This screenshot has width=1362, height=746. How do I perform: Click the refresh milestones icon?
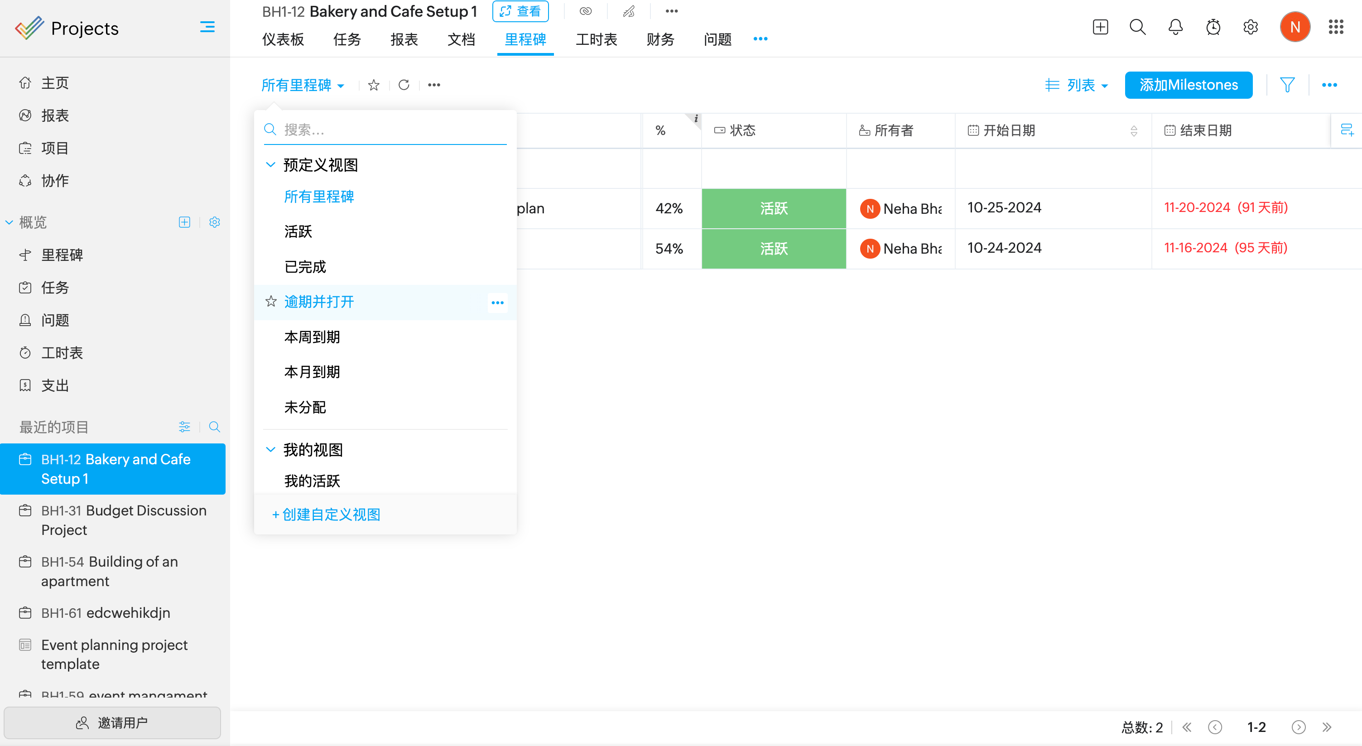404,85
